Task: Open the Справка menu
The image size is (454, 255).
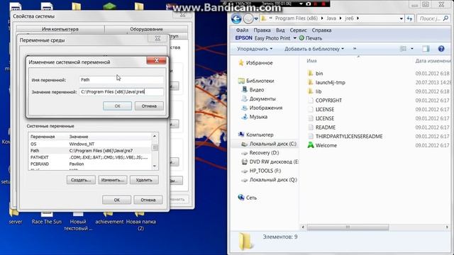Action: point(321,30)
